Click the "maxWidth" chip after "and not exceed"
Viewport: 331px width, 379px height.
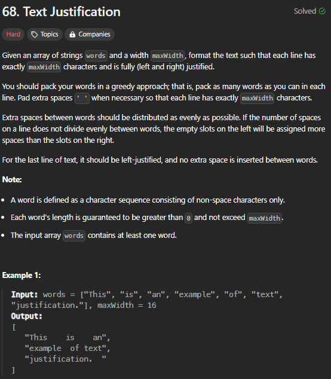tap(265, 218)
